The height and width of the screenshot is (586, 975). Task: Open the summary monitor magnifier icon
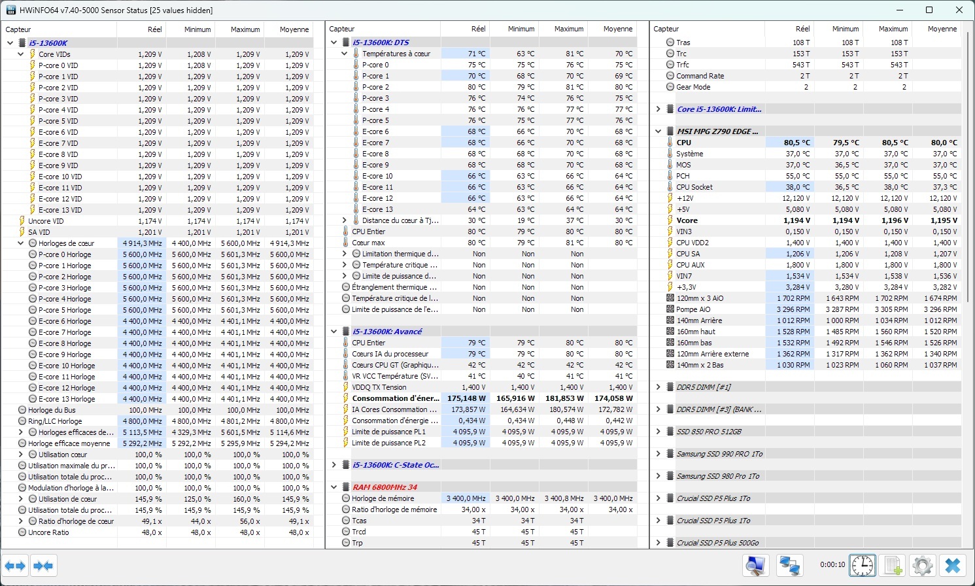[x=756, y=566]
